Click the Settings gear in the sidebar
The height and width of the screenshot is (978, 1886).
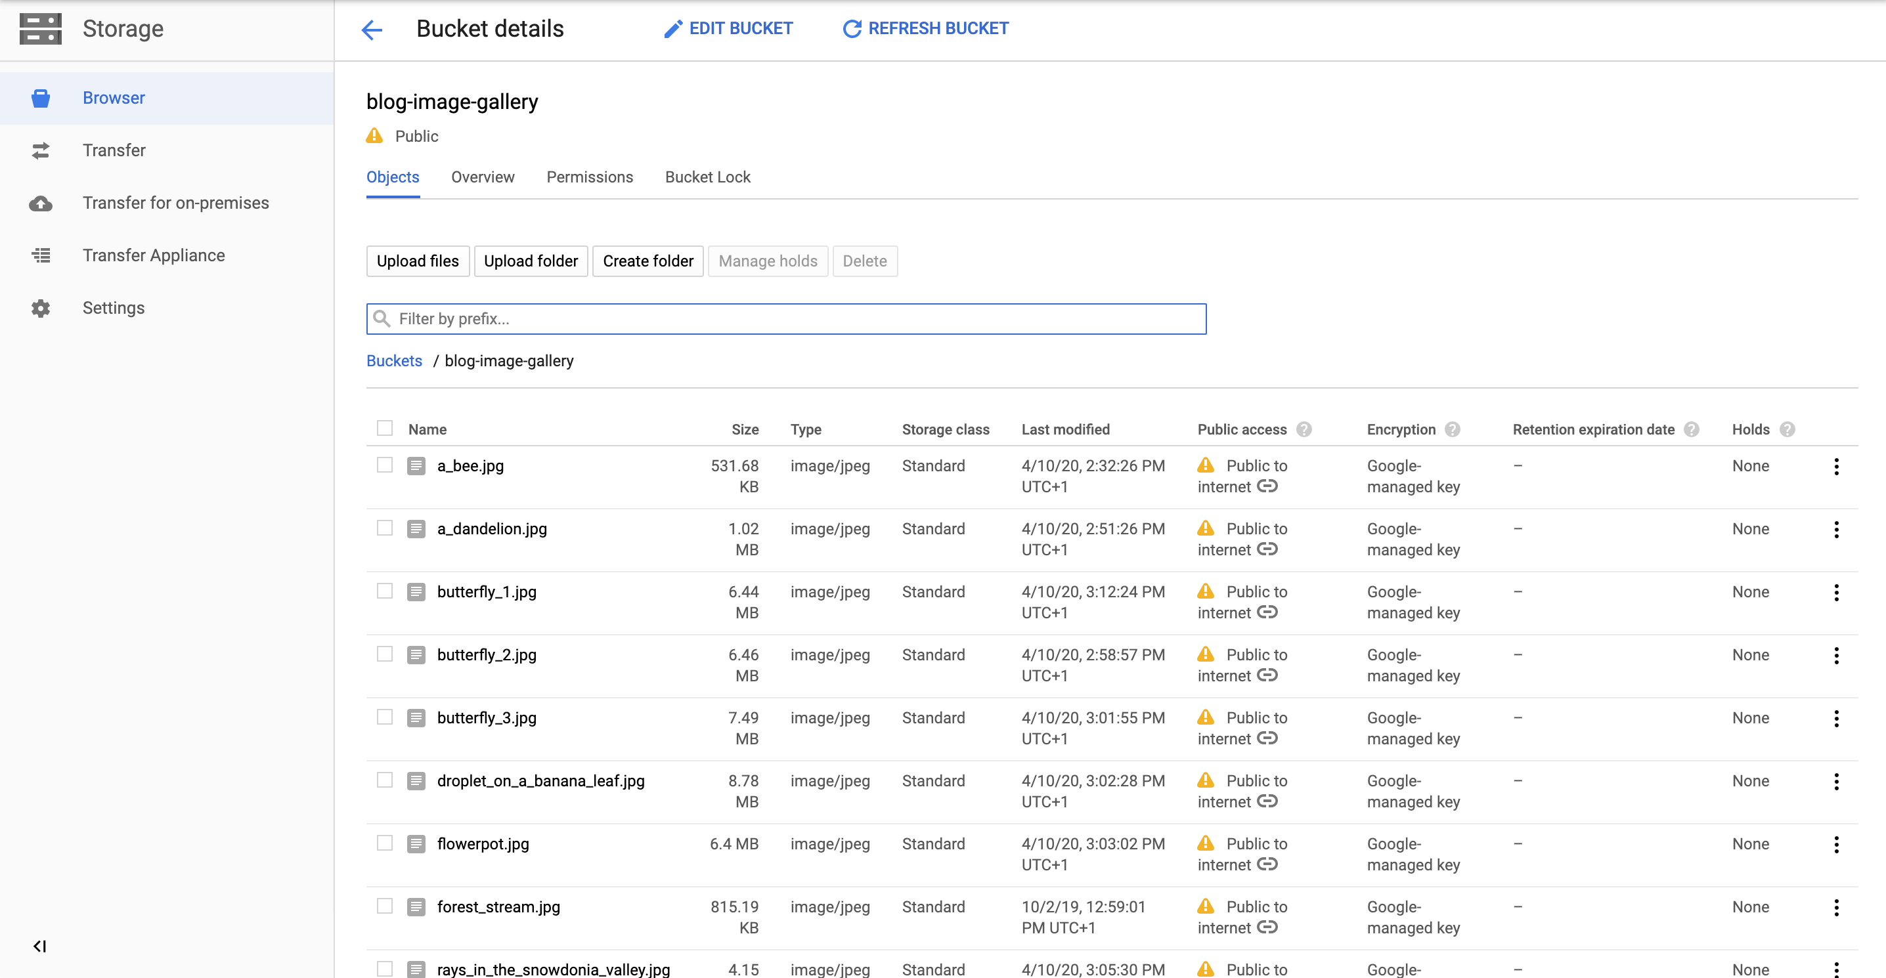point(40,308)
